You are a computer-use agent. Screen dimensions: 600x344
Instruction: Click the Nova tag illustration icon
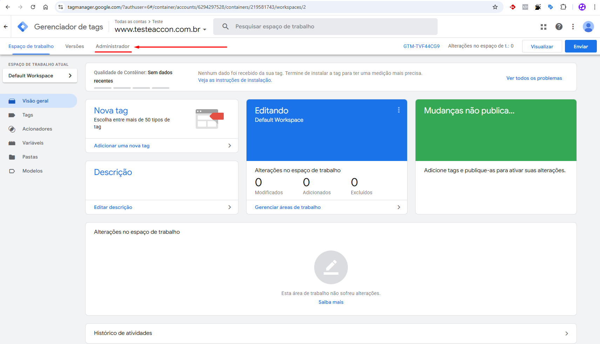209,119
